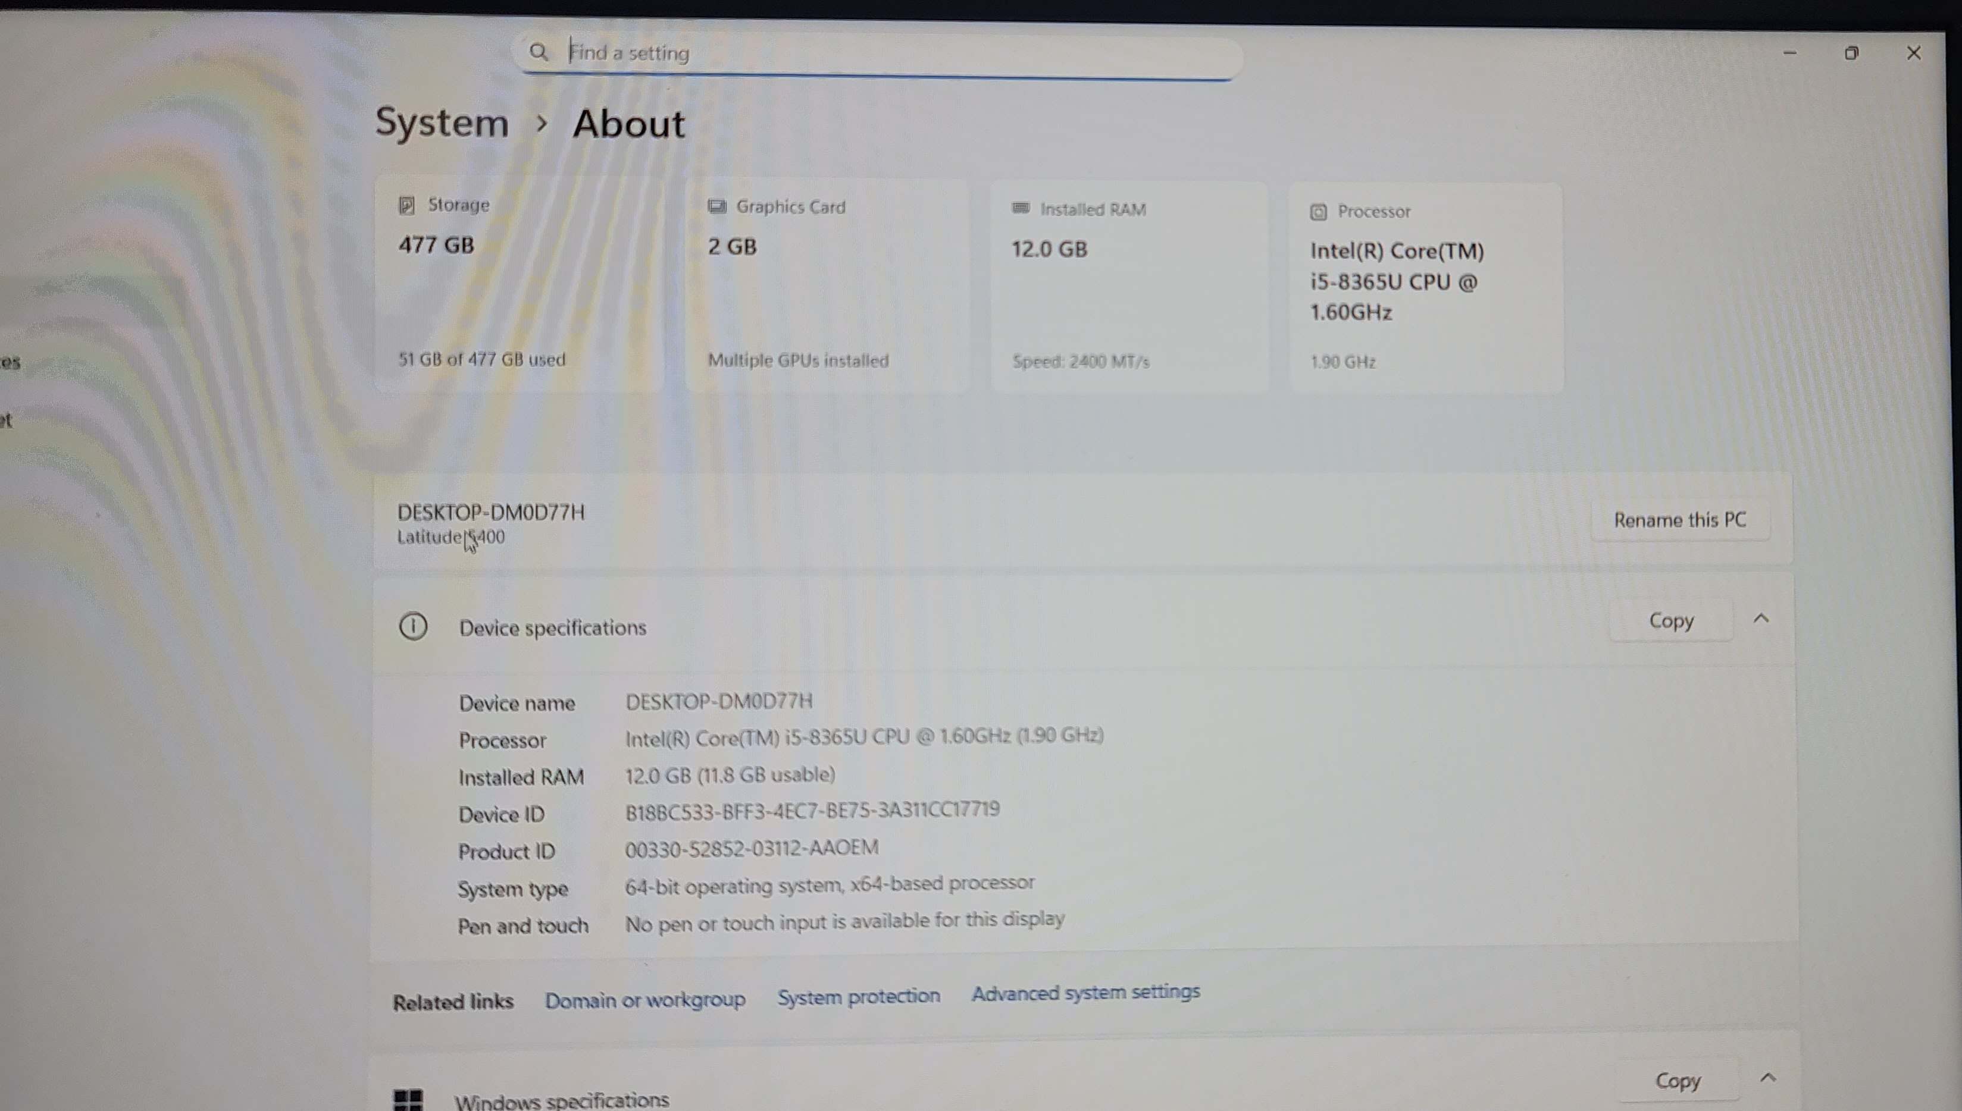Click the Processor chip icon

tap(1319, 212)
